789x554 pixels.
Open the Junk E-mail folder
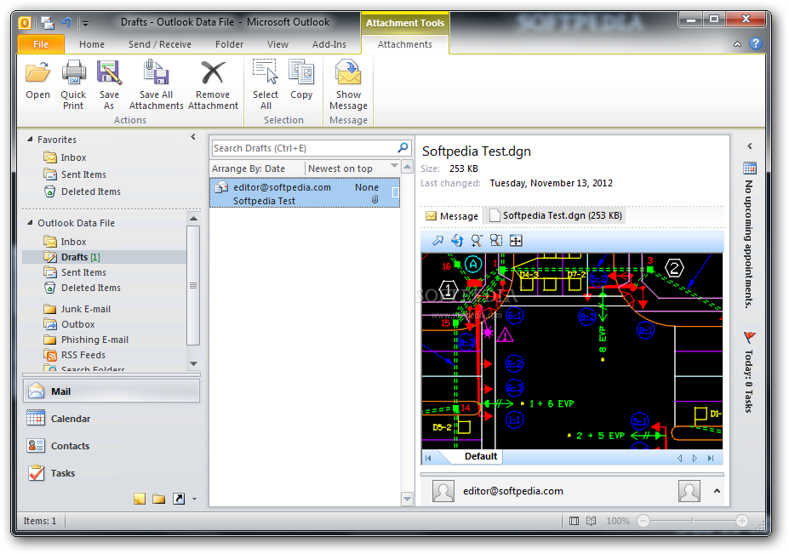[86, 309]
